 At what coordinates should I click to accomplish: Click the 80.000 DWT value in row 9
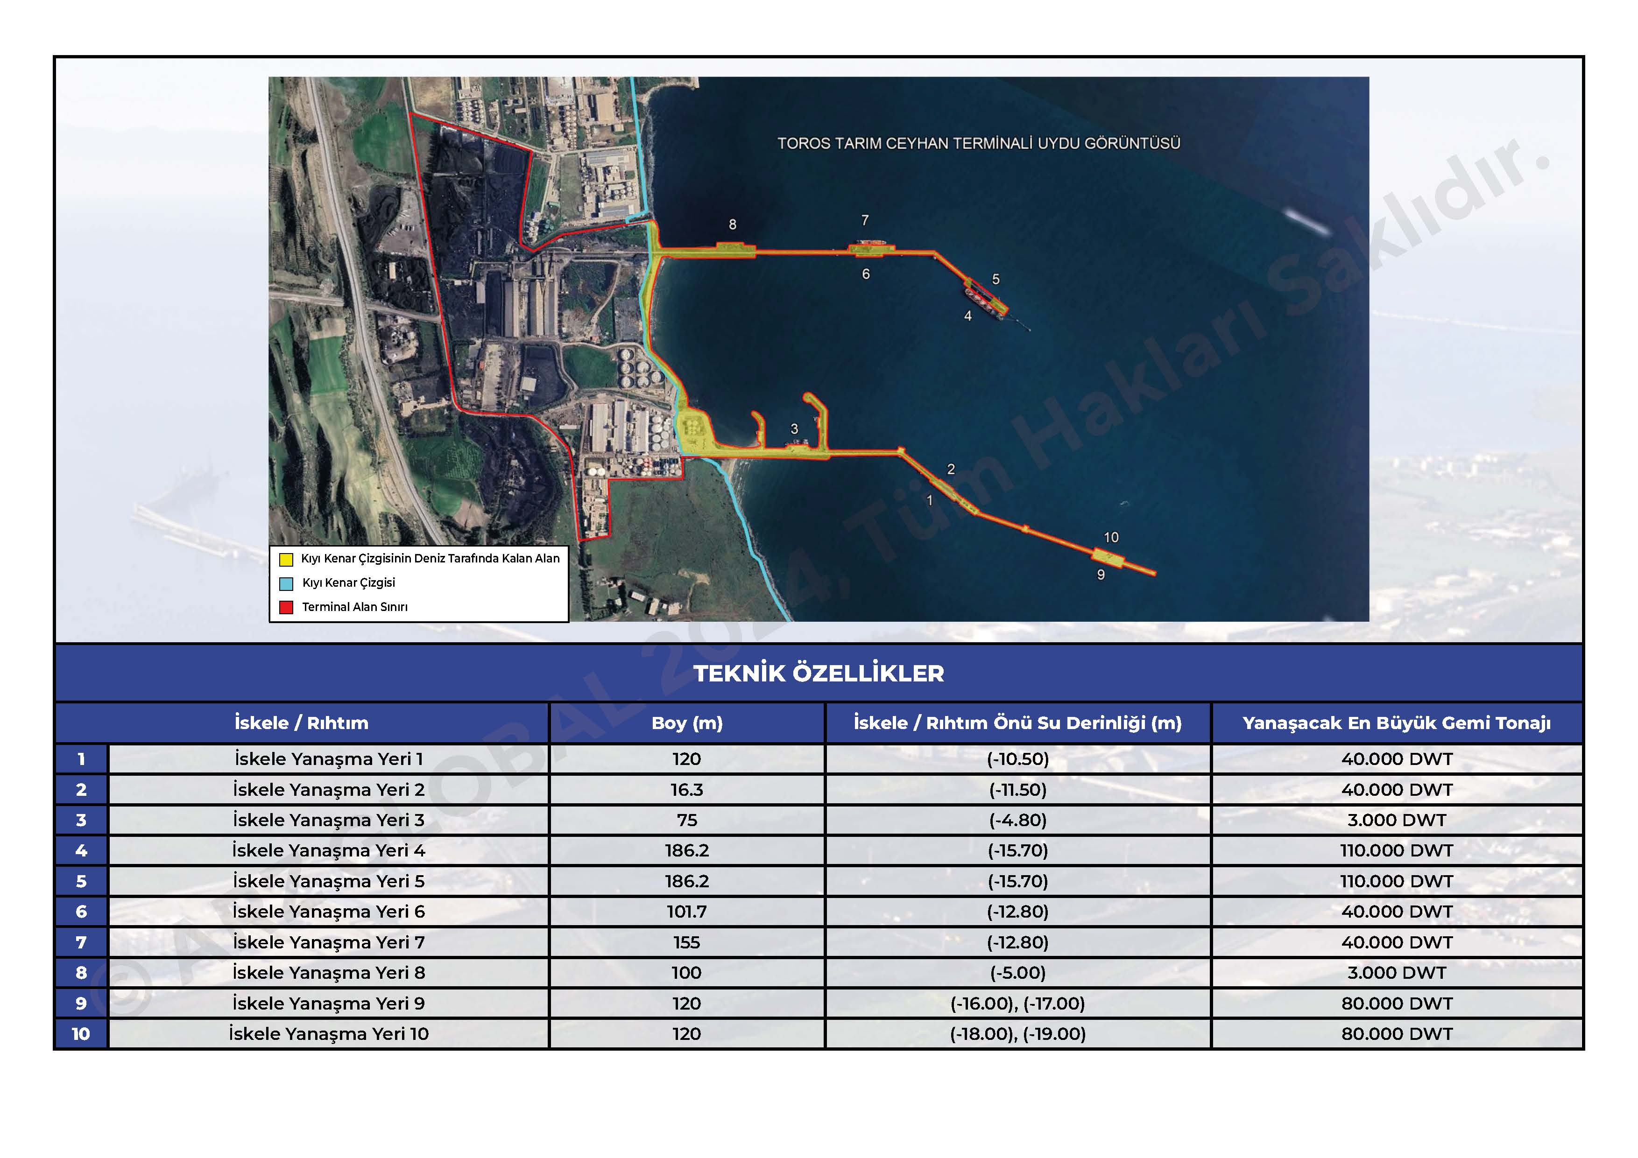[x=1397, y=1004]
